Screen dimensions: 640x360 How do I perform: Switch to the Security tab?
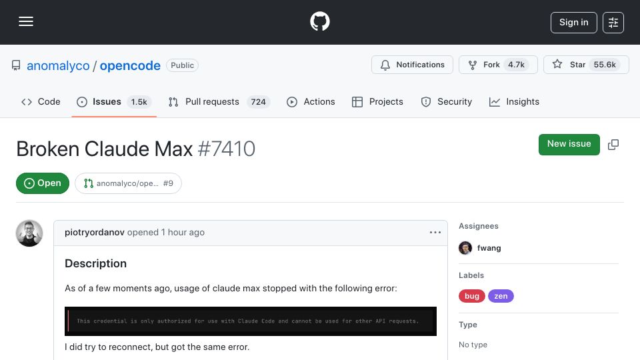click(x=446, y=101)
